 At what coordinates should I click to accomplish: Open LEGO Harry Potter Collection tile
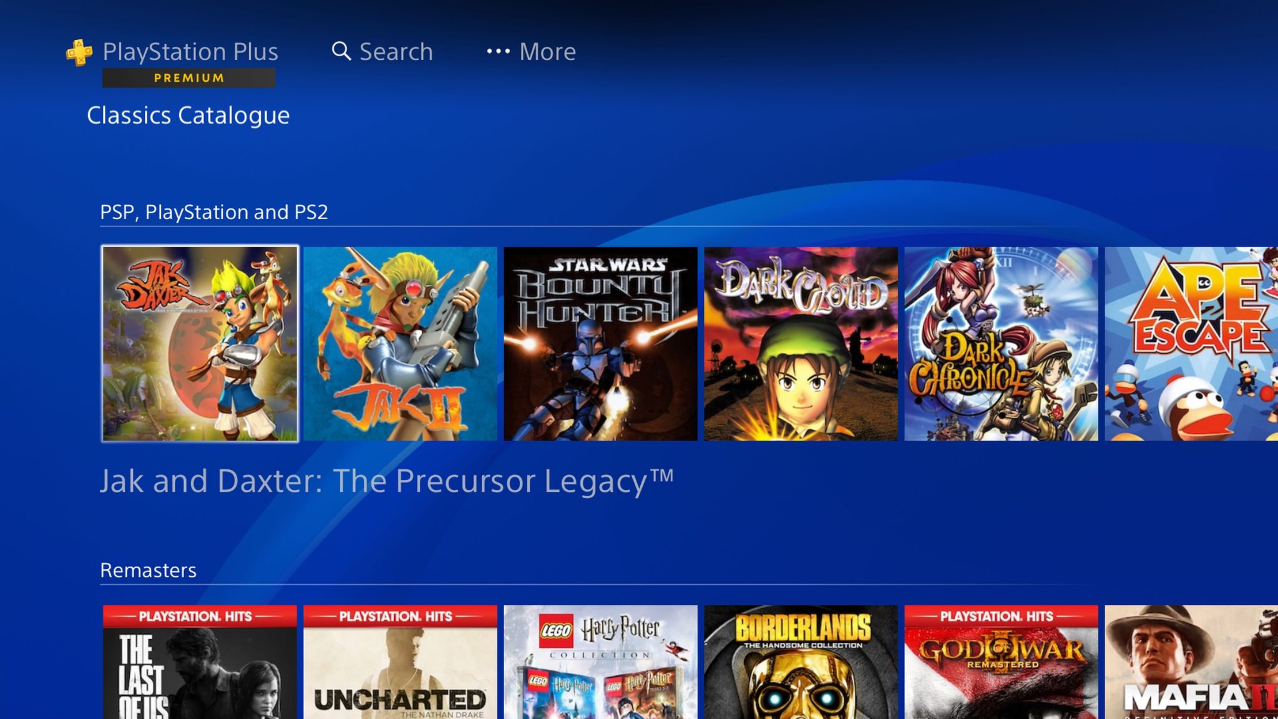600,662
